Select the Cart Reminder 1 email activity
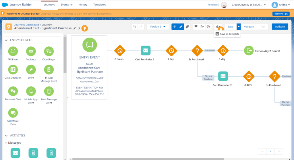Screen dimensions: 294x160 tap(146, 51)
